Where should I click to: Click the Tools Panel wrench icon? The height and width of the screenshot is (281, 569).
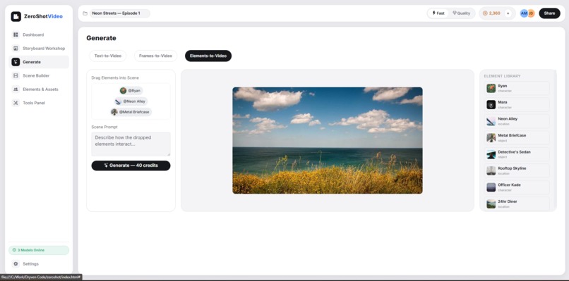click(x=16, y=103)
